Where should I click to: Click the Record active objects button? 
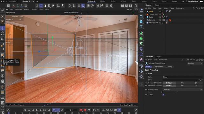(x=81, y=110)
